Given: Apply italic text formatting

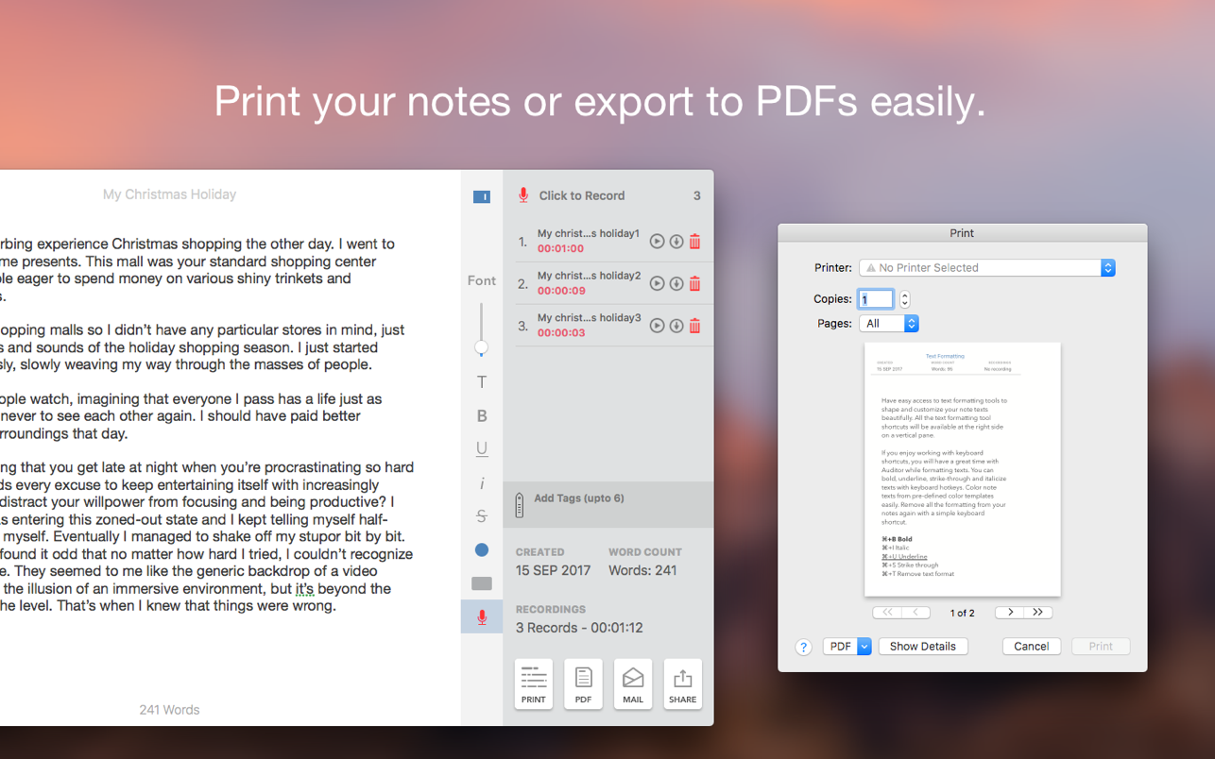Looking at the screenshot, I should pyautogui.click(x=482, y=483).
